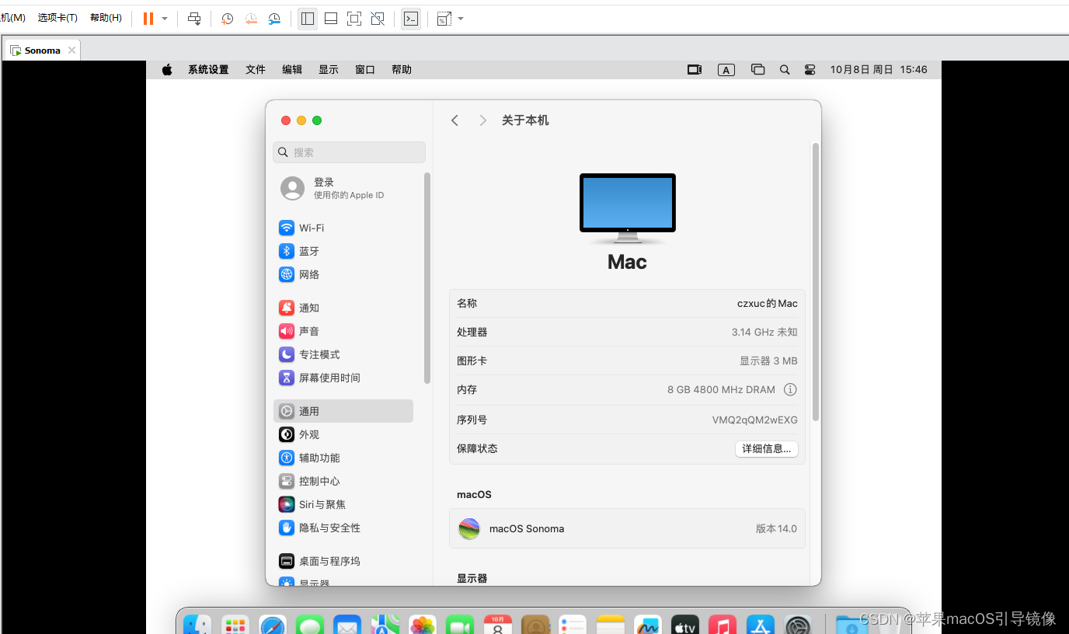The width and height of the screenshot is (1069, 634).
Task: Open the snapshot manager wrench-clock icon
Action: 274,19
